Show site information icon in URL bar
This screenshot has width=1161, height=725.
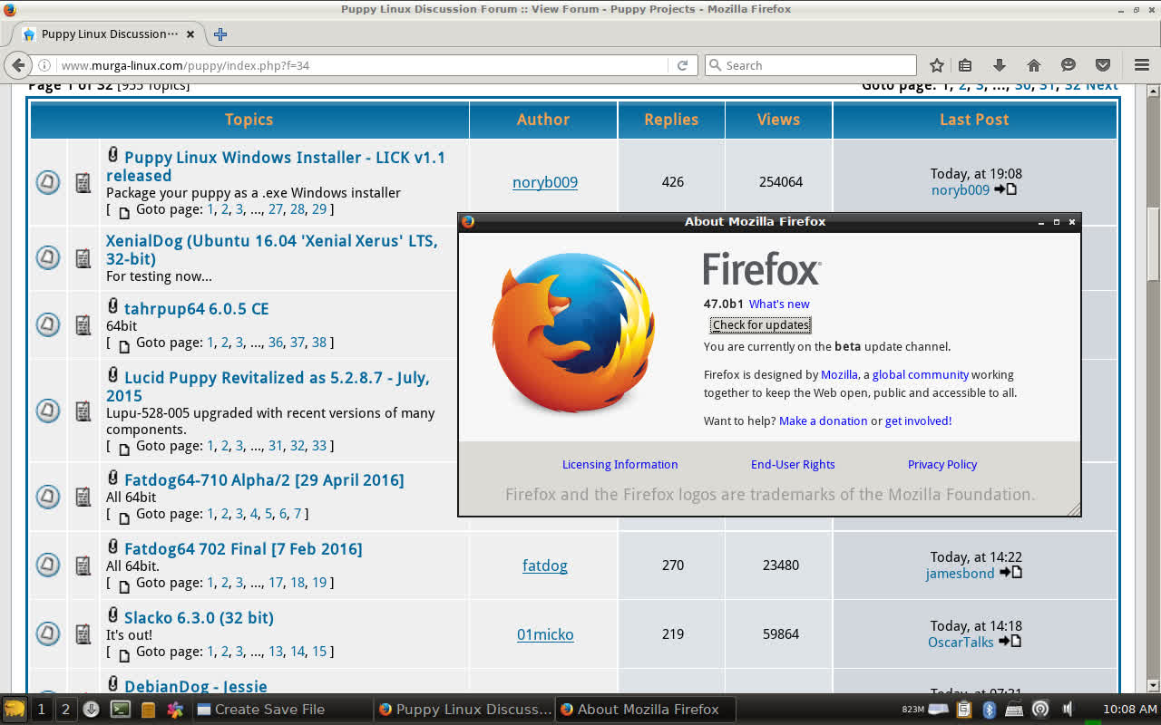pos(44,65)
